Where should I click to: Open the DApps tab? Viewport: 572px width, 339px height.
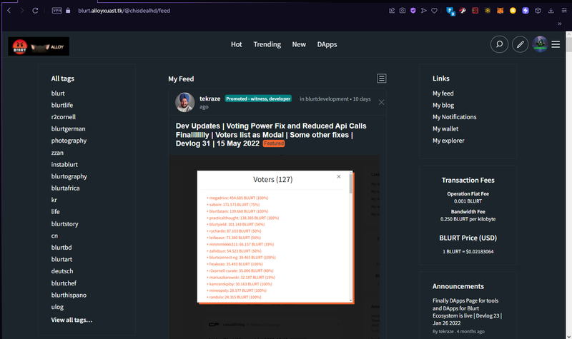[327, 44]
